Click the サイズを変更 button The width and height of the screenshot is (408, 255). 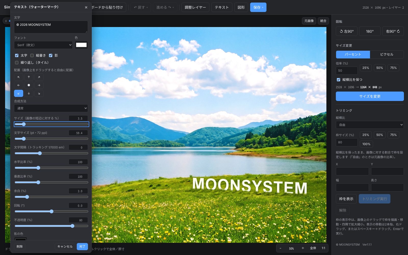(x=370, y=96)
